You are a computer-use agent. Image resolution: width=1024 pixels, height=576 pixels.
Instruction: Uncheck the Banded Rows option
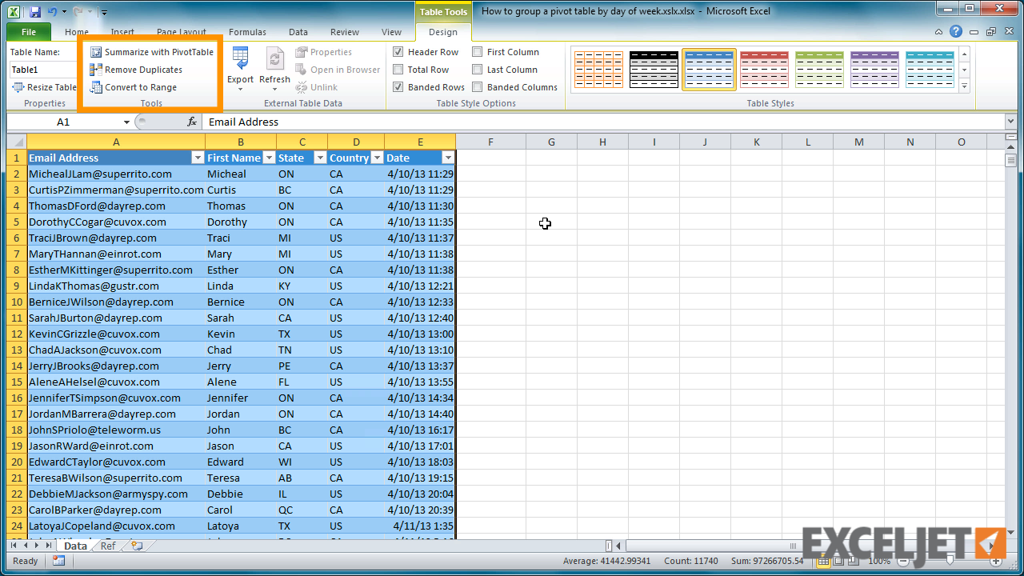(x=397, y=86)
